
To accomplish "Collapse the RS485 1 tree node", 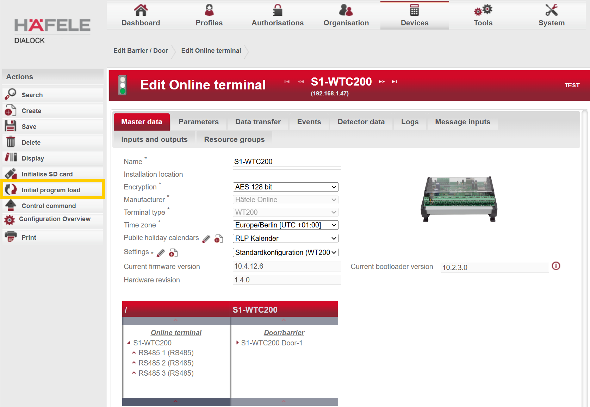I will click(134, 353).
